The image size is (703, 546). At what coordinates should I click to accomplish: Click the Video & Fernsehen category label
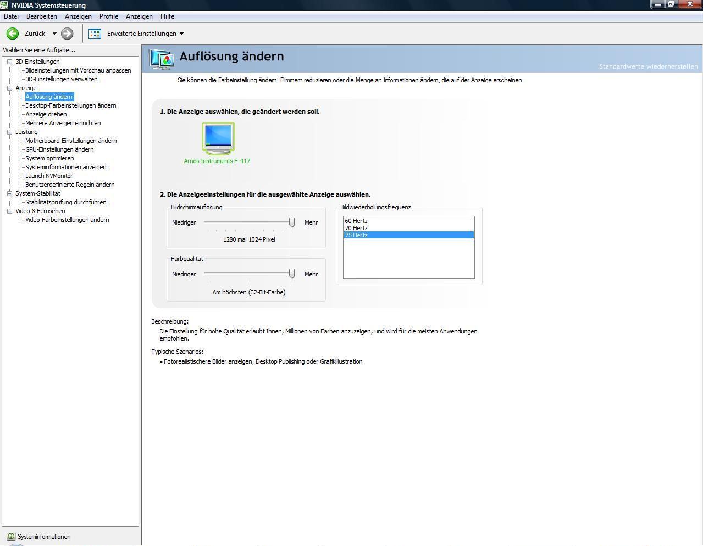(40, 211)
